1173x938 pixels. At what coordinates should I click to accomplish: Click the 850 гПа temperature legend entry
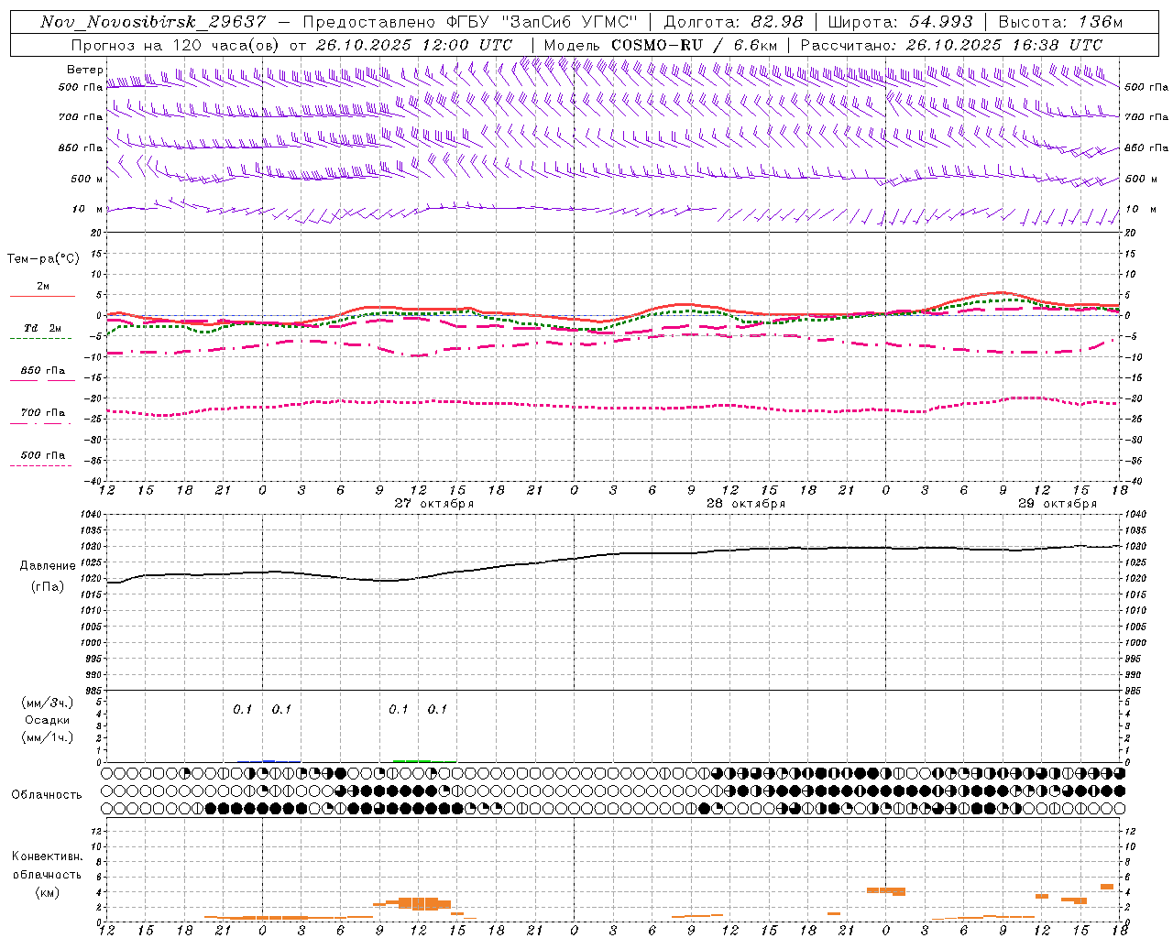pyautogui.click(x=43, y=371)
